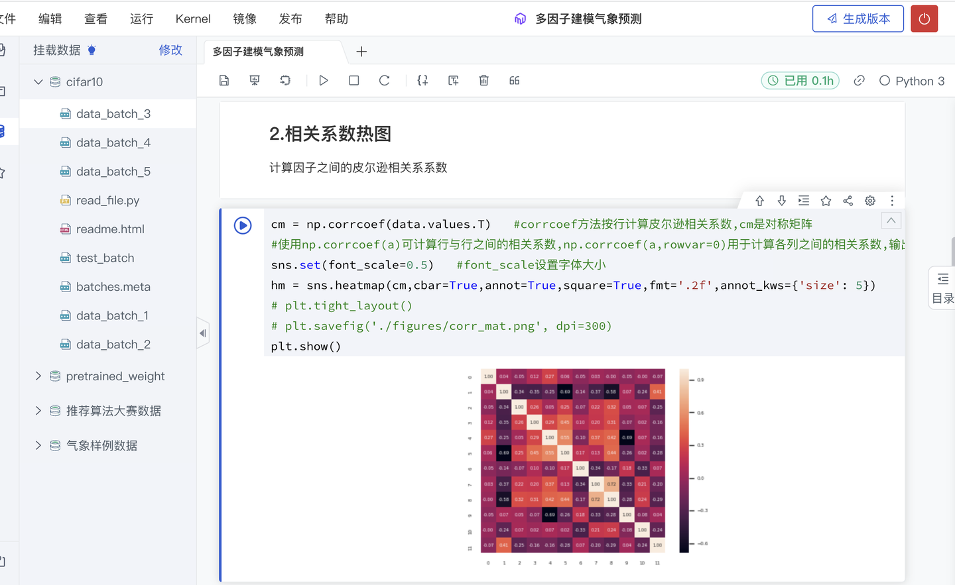Open cell settings gear icon
Image resolution: width=955 pixels, height=585 pixels.
point(870,201)
